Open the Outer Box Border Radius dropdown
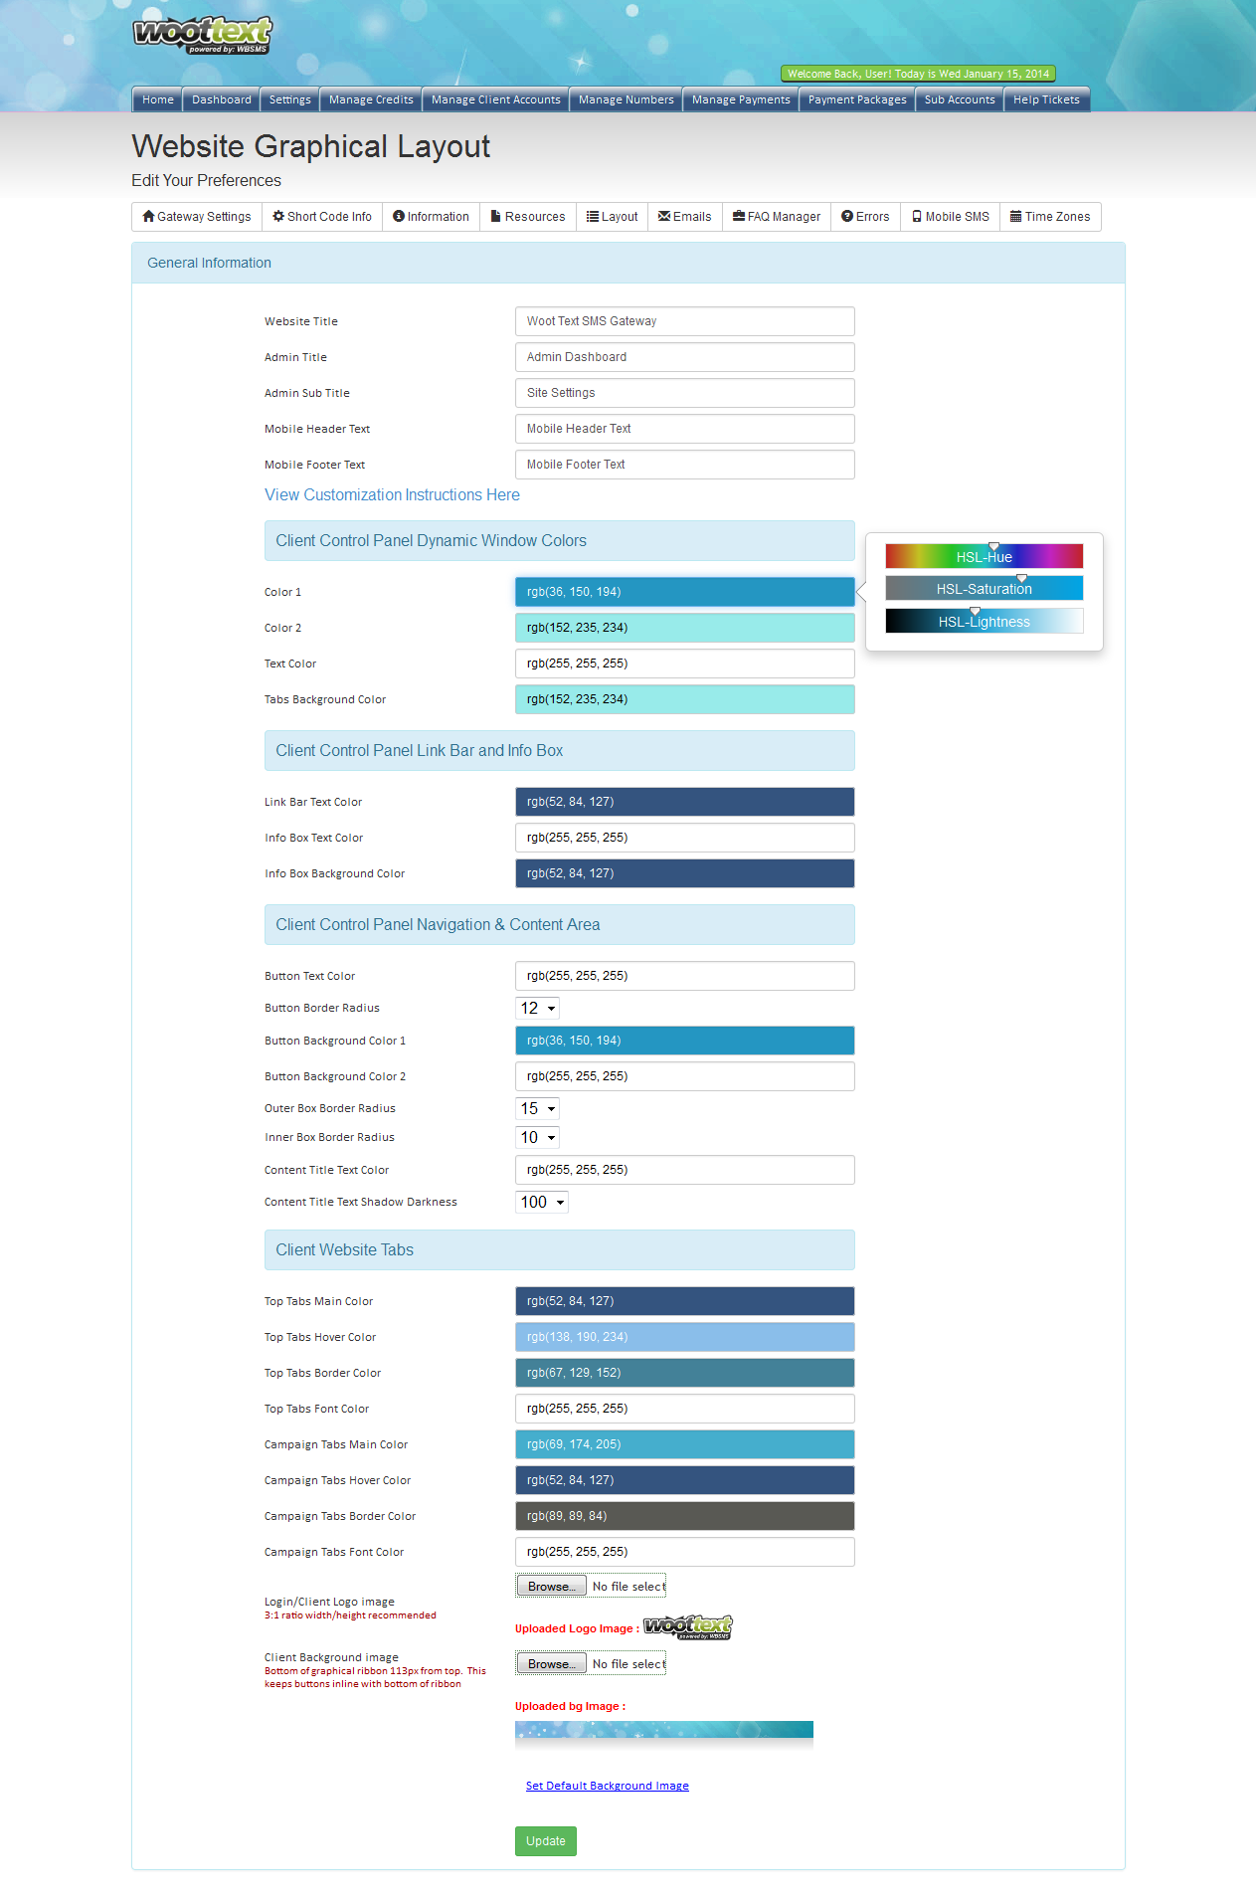This screenshot has width=1256, height=1899. click(537, 1108)
